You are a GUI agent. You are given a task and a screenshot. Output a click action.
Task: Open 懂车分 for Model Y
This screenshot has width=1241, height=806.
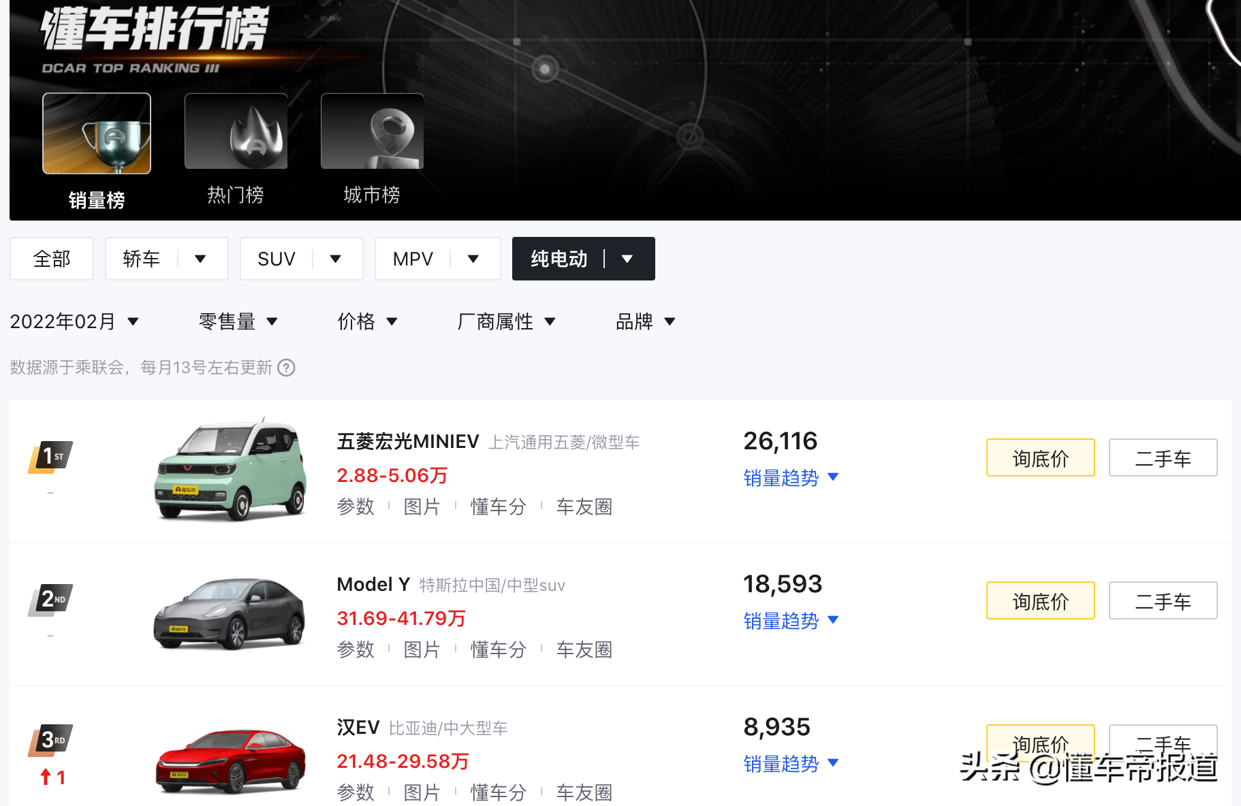coord(498,649)
